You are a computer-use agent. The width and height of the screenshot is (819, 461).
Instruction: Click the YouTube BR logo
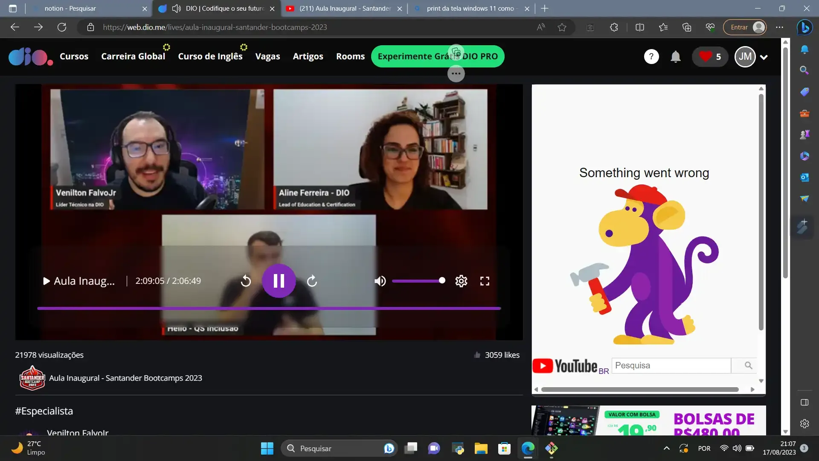[x=571, y=366]
